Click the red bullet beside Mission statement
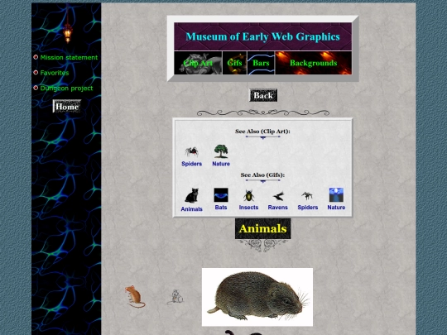Screen dimensions: 447x335 36,57
